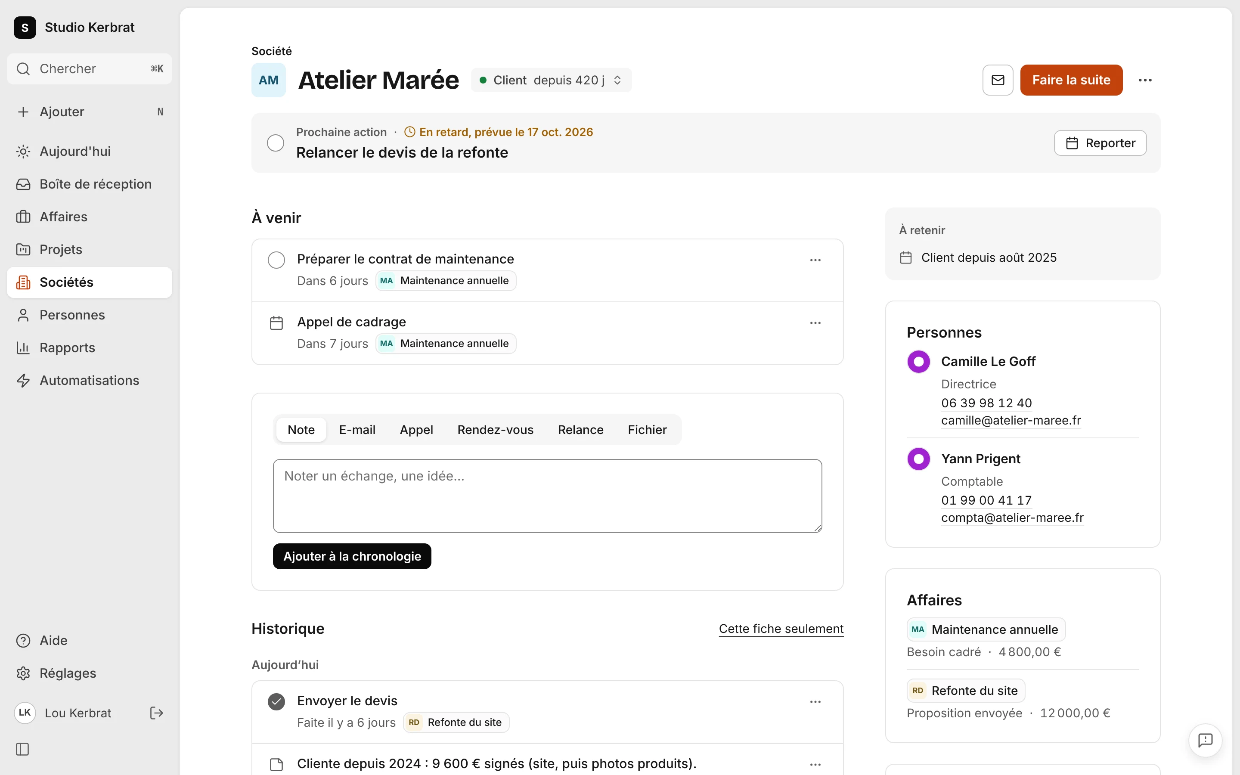Screen dimensions: 1240x775
Task: Select the Fichier tab
Action: tap(647, 430)
